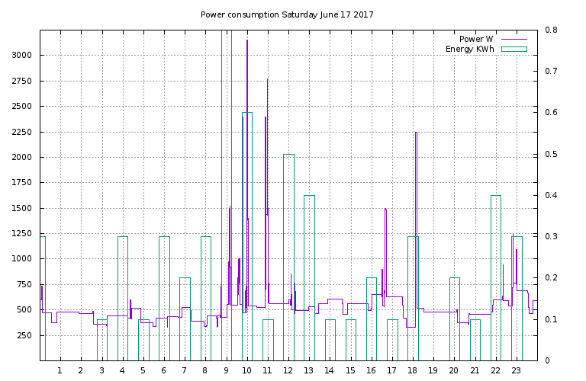
Task: Click the 0.4 KWh energy bar at hour 22
Action: point(496,278)
